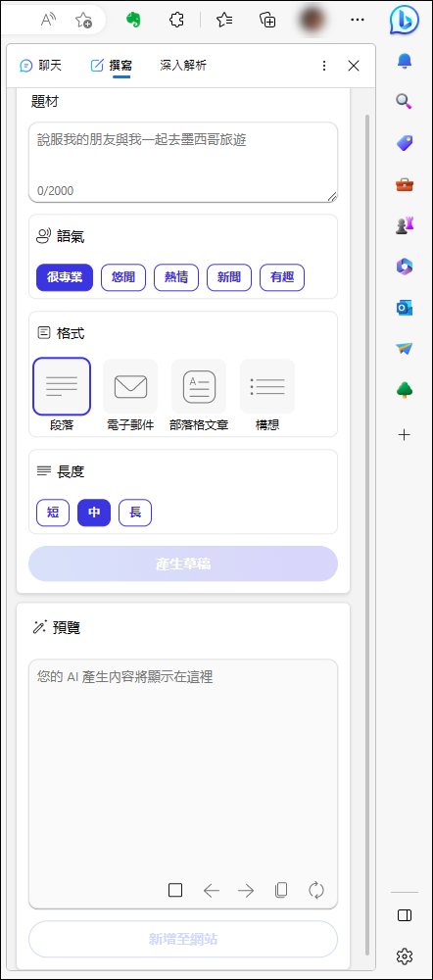
Task: Open the Games chess sidebar icon
Action: click(x=405, y=225)
